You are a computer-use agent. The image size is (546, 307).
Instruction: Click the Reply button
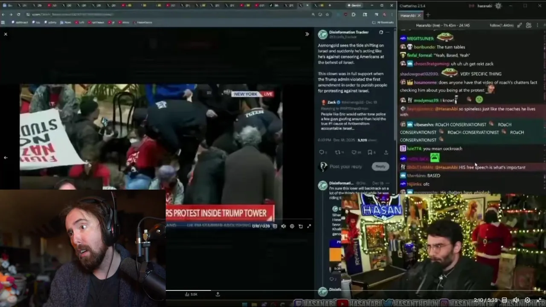pos(380,166)
